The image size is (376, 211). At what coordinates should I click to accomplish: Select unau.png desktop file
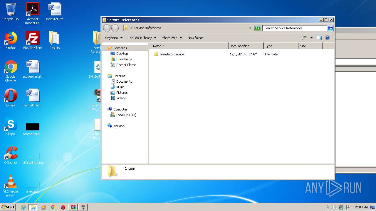coord(33,188)
